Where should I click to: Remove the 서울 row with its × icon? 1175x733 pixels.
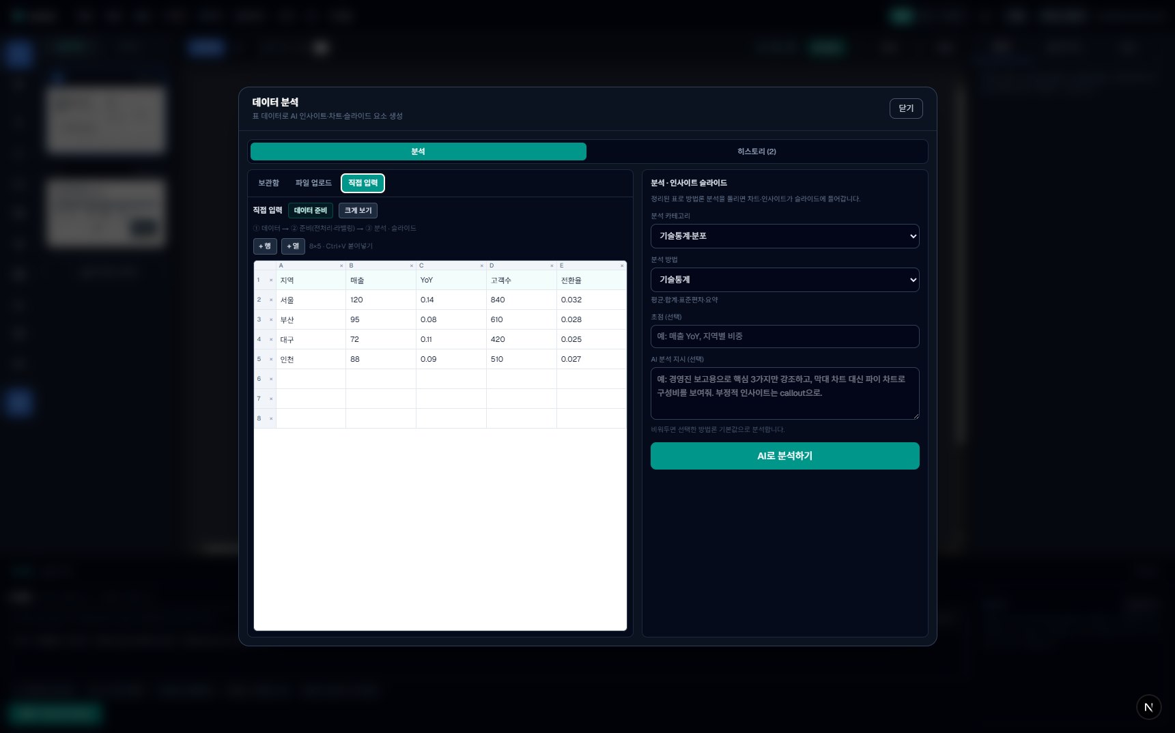[271, 300]
